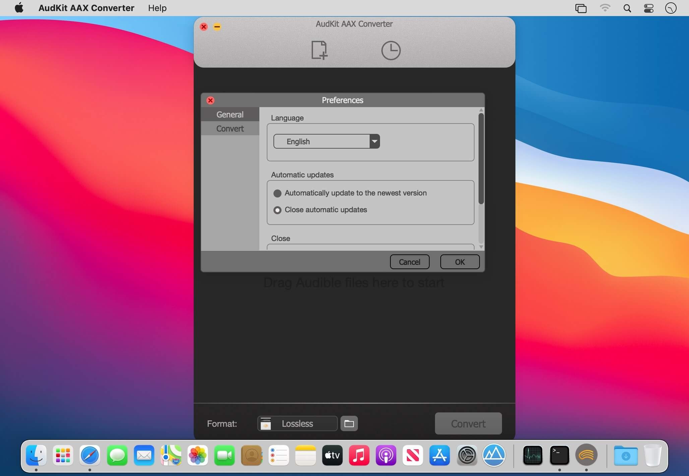689x476 pixels.
Task: Open the output folder icon beside Format
Action: click(349, 423)
